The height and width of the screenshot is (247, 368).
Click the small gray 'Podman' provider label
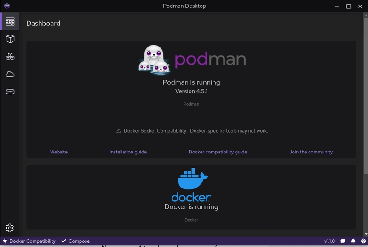[191, 104]
